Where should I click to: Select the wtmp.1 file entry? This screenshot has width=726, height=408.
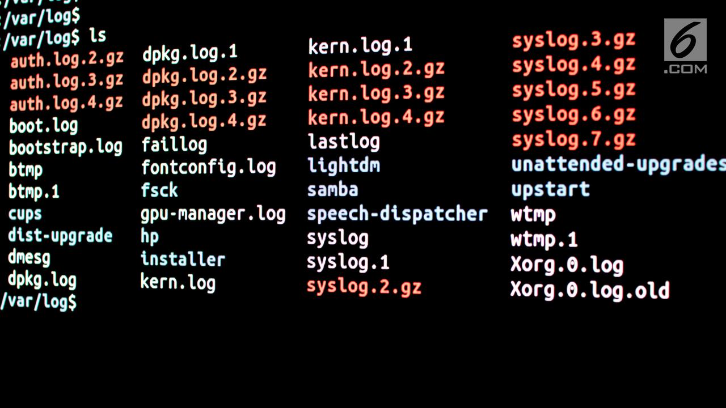pos(544,240)
